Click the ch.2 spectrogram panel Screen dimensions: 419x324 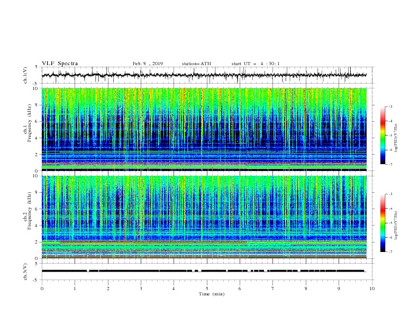point(204,217)
